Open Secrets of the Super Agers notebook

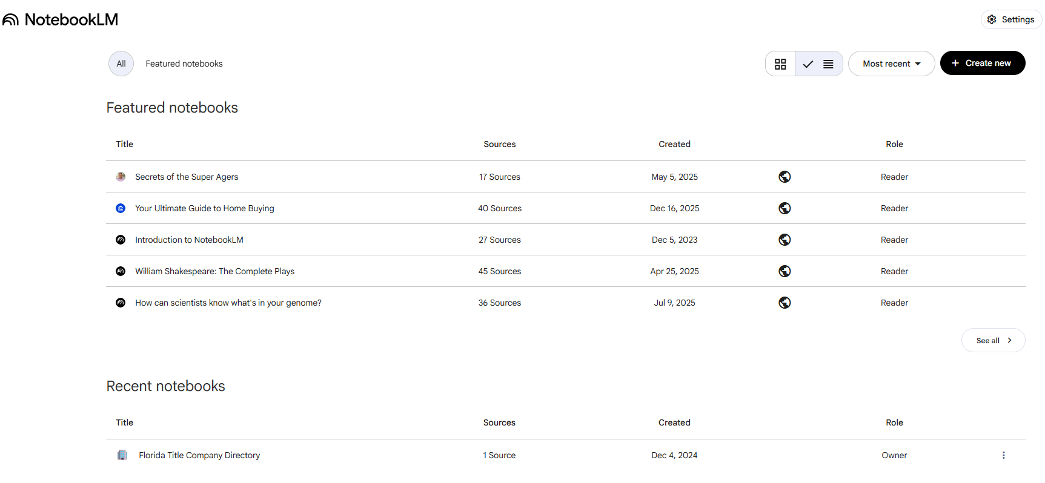pos(187,177)
